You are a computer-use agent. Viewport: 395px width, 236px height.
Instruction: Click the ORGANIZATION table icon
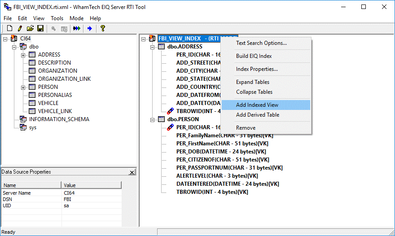pos(32,70)
